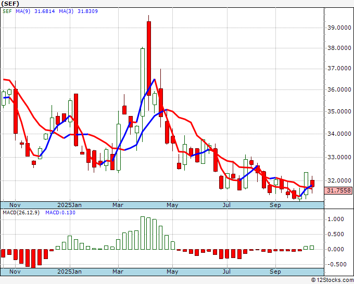Select the MA(3) legend label
This screenshot has height=284, width=354.
pyautogui.click(x=66, y=11)
